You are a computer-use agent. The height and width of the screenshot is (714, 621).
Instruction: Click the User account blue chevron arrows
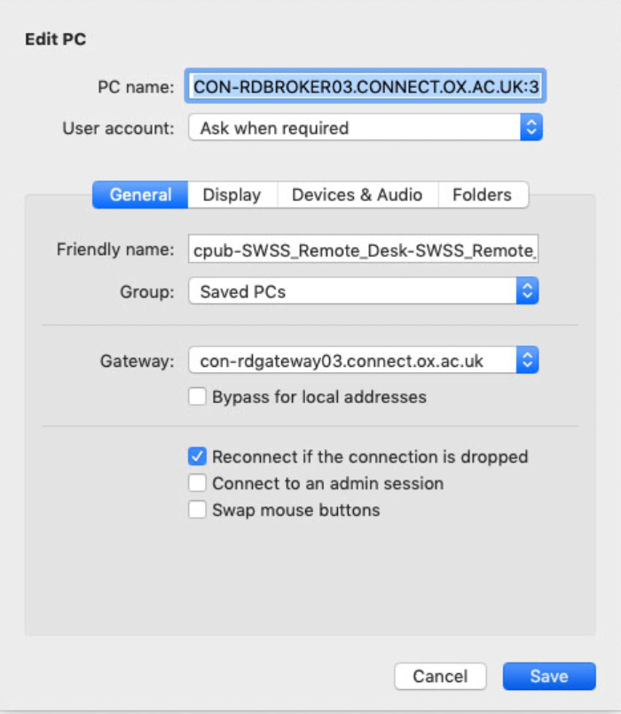pyautogui.click(x=531, y=128)
